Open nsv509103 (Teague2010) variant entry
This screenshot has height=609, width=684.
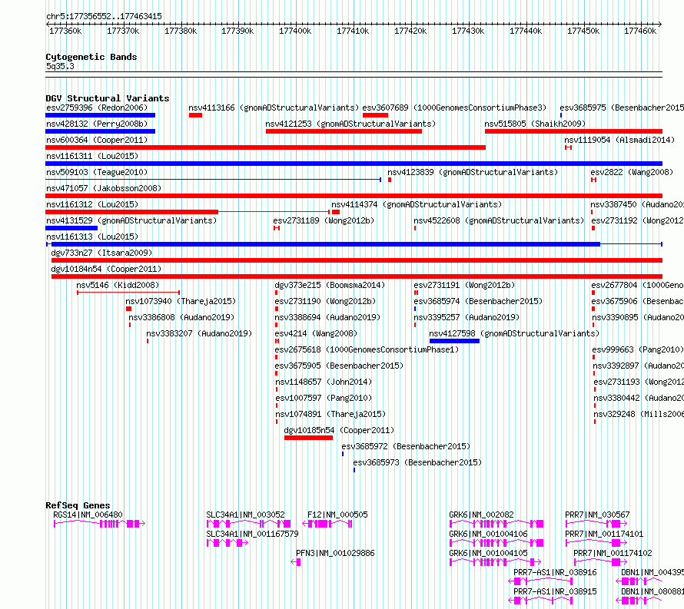(x=97, y=172)
